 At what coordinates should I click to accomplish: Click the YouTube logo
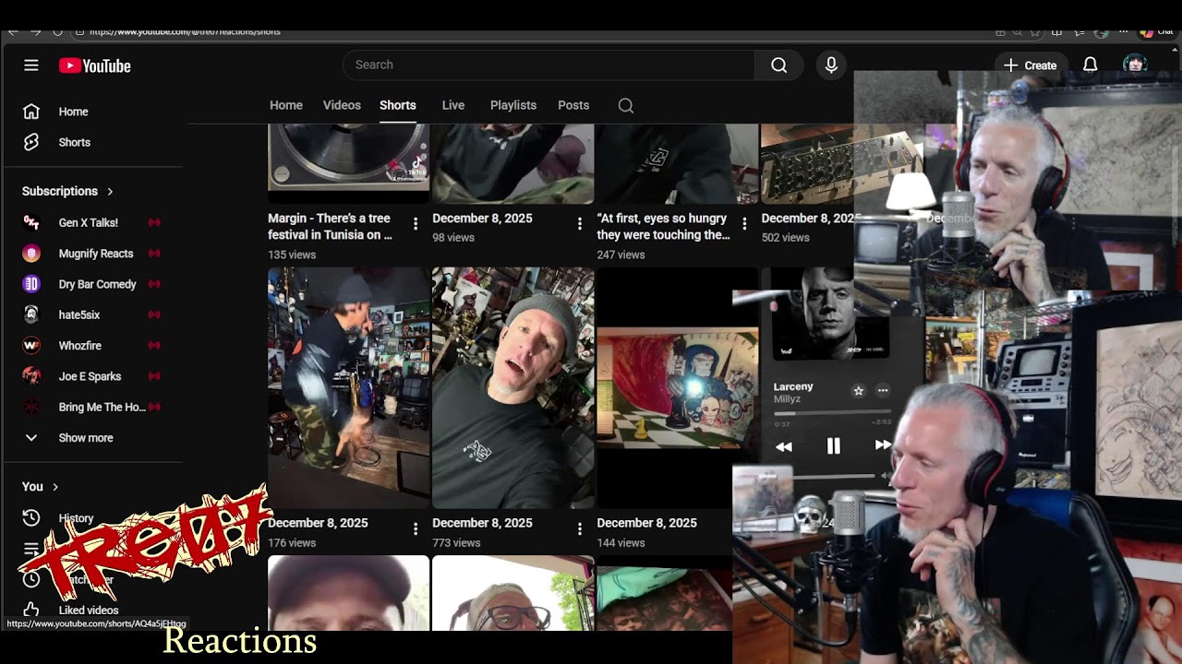click(x=95, y=65)
